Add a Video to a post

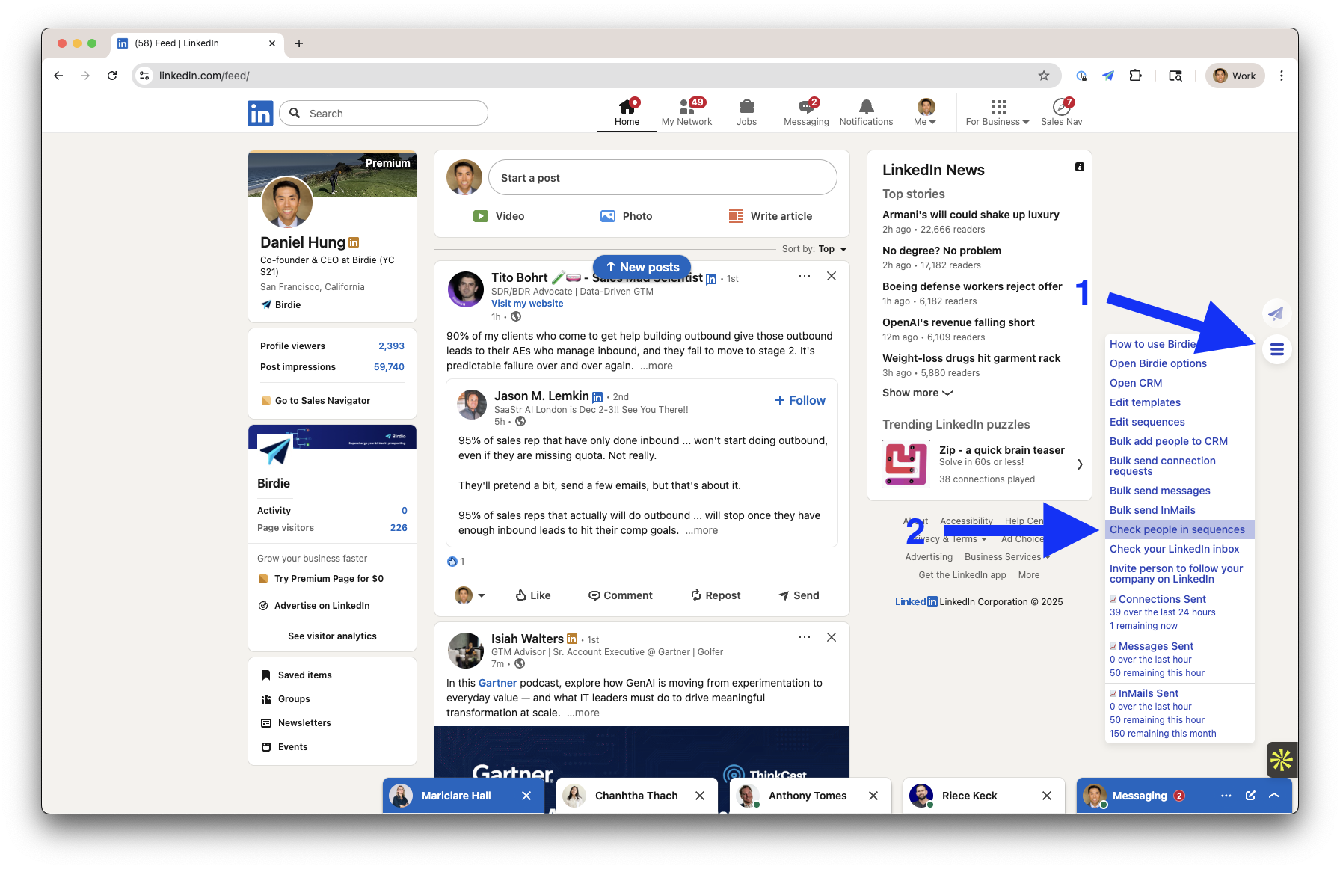tap(499, 216)
